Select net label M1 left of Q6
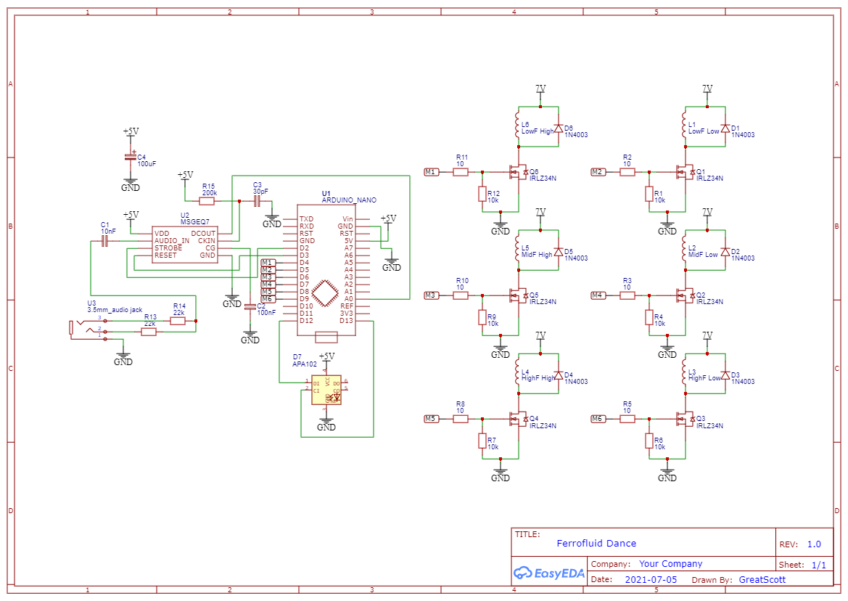Viewport: 848px width, 601px height. click(x=431, y=172)
